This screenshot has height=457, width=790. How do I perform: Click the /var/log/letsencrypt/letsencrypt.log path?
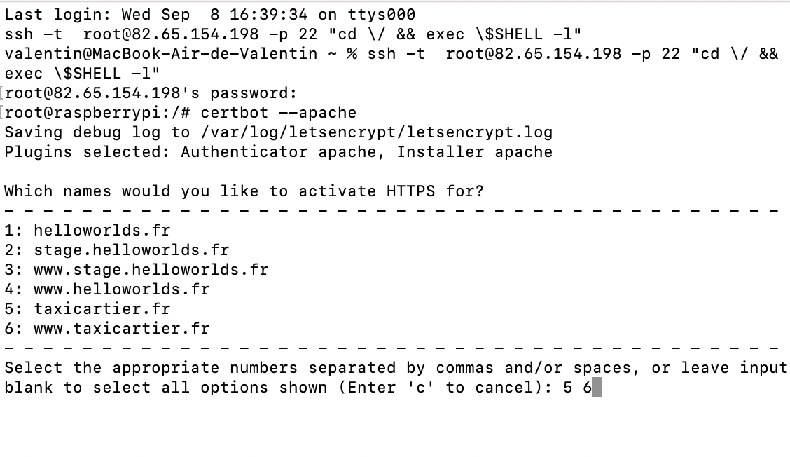(x=376, y=132)
